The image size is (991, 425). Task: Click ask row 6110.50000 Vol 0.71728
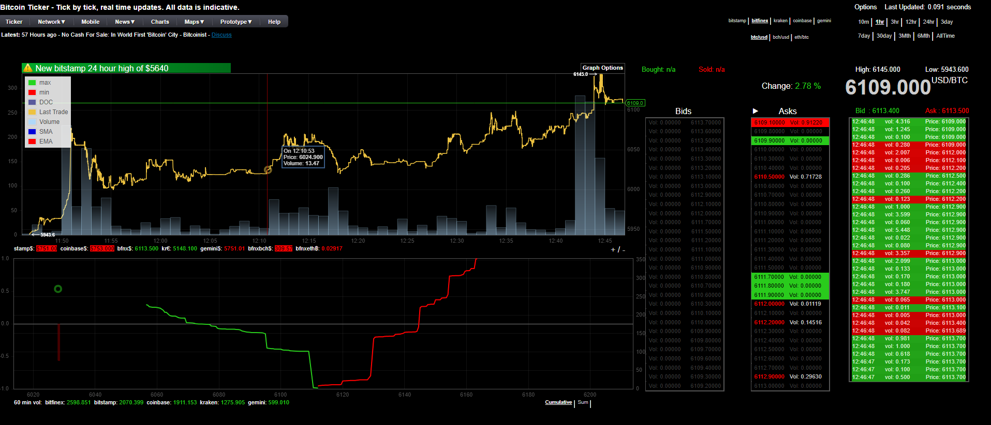tap(790, 177)
